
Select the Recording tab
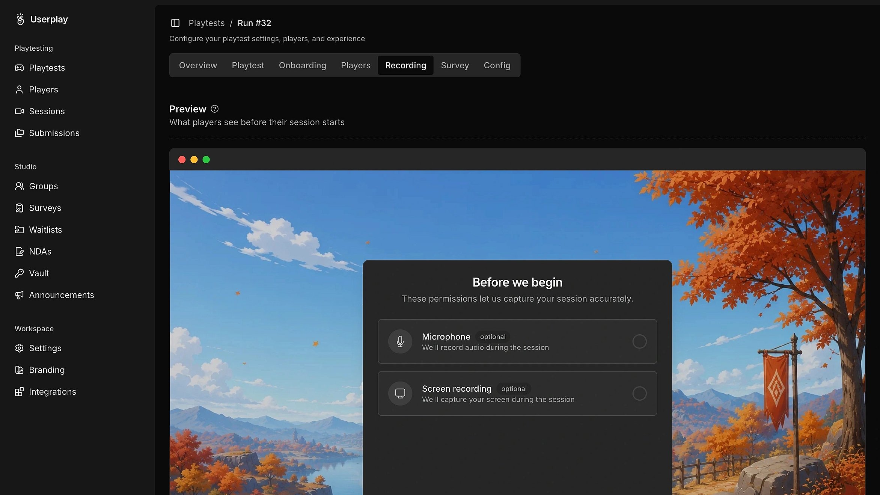tap(405, 65)
